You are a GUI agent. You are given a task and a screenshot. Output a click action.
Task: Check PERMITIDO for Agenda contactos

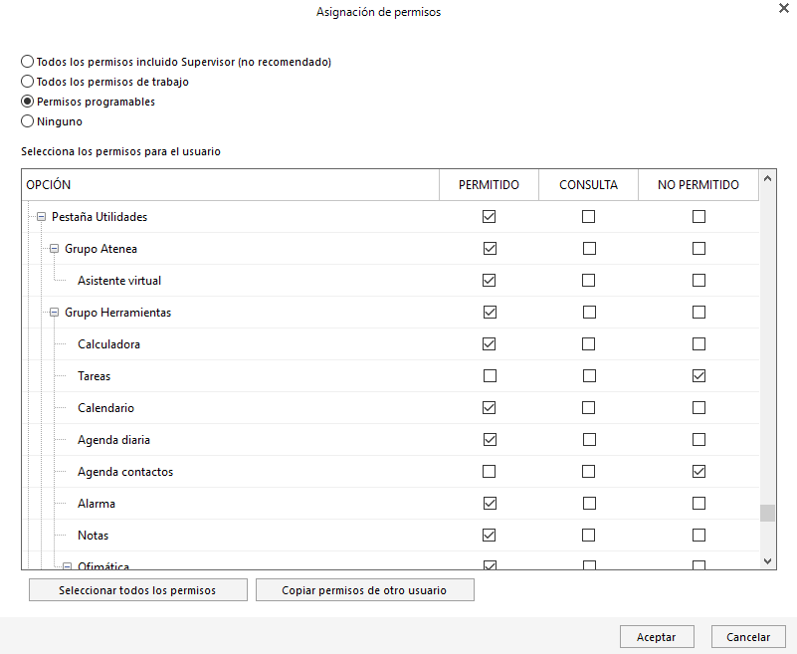pos(489,472)
